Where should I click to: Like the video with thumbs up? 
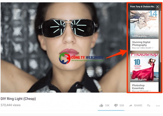click(x=101, y=105)
